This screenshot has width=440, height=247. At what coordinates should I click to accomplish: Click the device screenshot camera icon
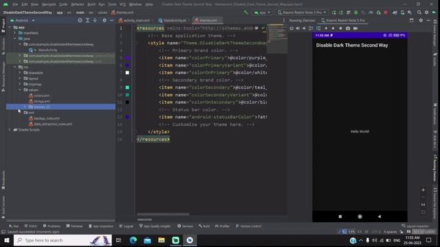click(348, 28)
